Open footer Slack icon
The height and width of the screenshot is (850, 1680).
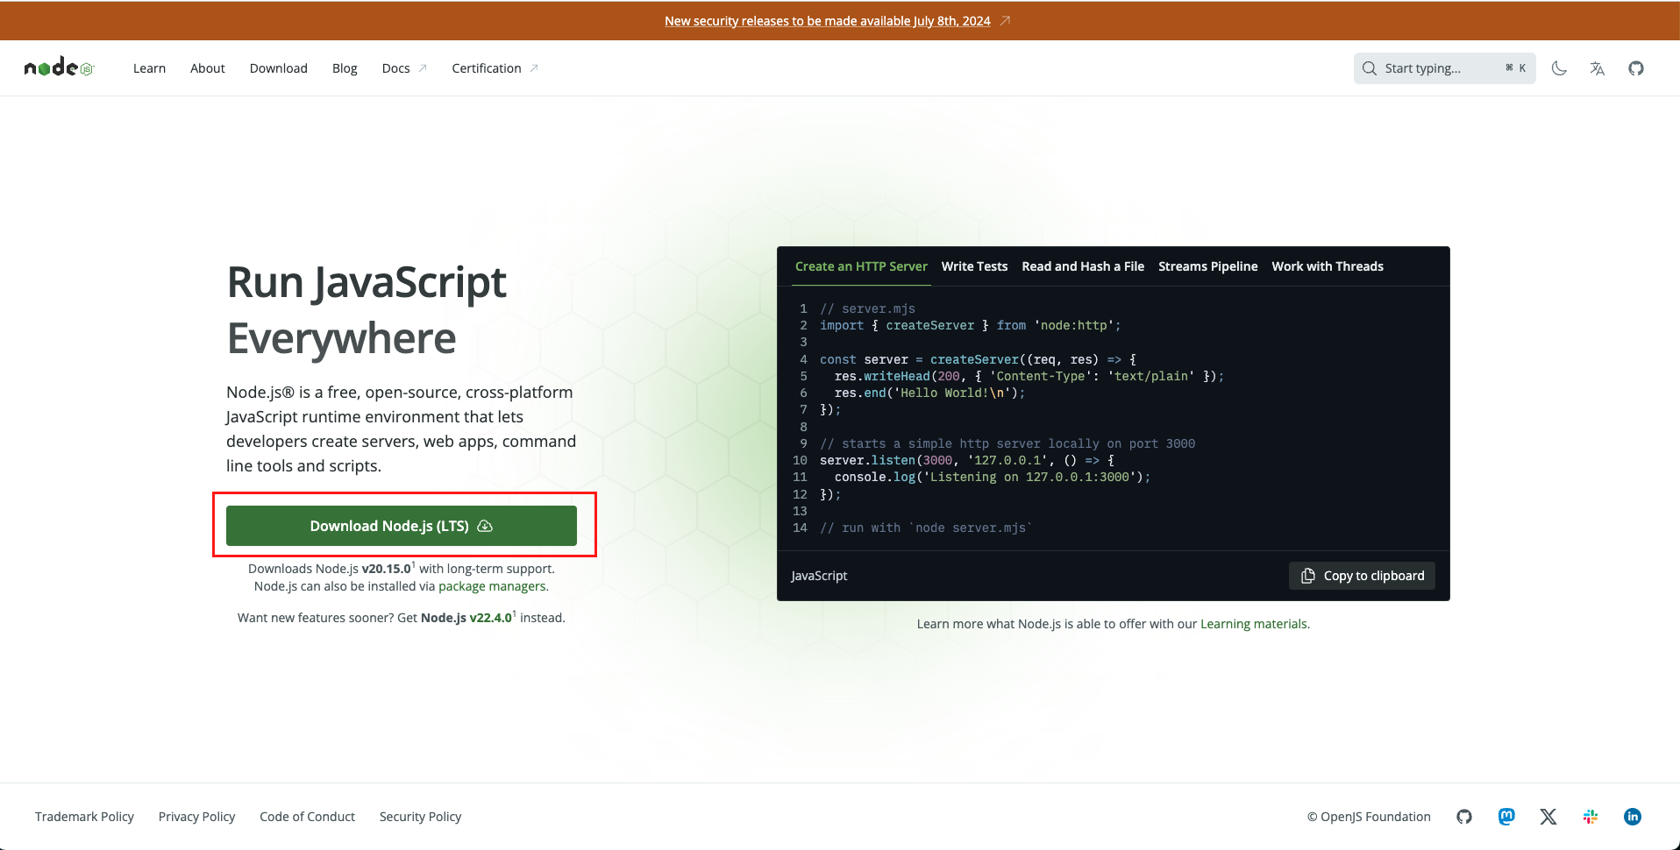point(1591,817)
